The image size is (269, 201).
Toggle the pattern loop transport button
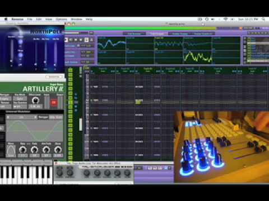point(71,40)
